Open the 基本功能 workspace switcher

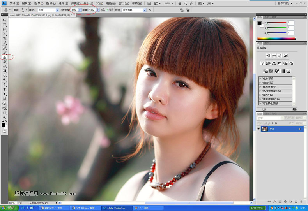[285, 4]
